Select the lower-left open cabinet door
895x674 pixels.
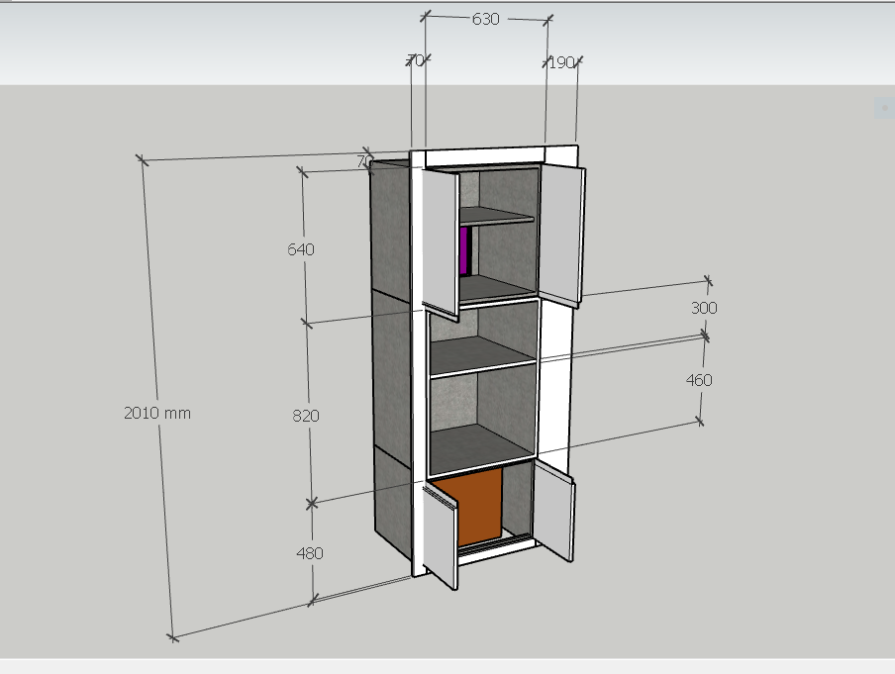coord(441,535)
